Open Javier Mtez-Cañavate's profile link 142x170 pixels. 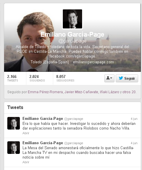coord(81,92)
